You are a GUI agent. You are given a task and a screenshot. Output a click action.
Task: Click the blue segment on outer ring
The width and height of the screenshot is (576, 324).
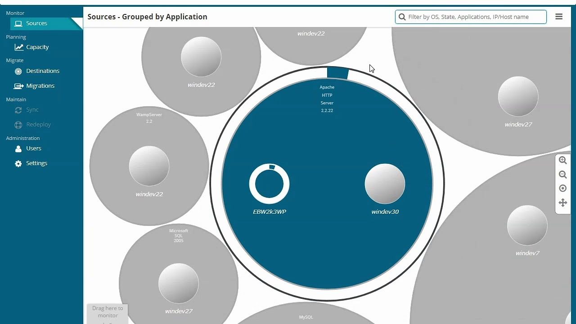tap(337, 73)
